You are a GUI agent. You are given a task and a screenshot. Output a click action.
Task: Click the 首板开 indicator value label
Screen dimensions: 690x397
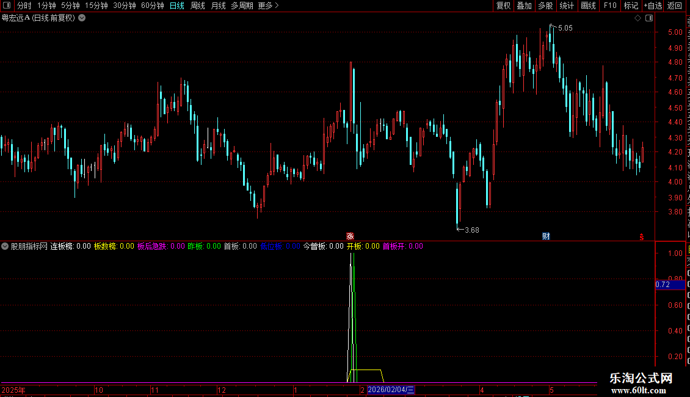pos(402,247)
